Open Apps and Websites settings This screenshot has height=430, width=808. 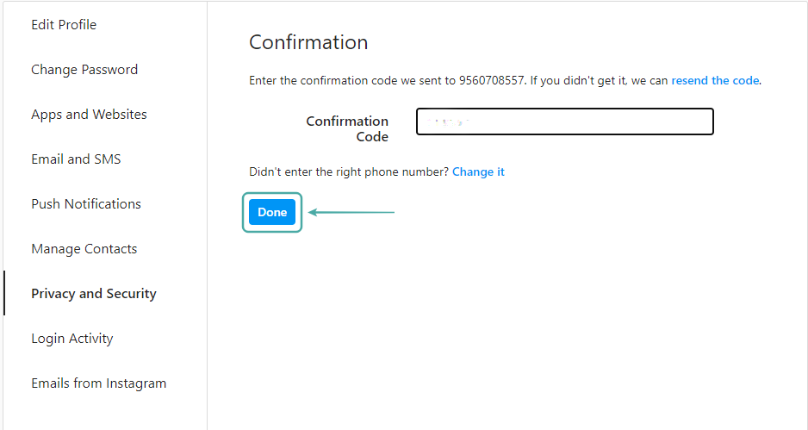pos(89,115)
